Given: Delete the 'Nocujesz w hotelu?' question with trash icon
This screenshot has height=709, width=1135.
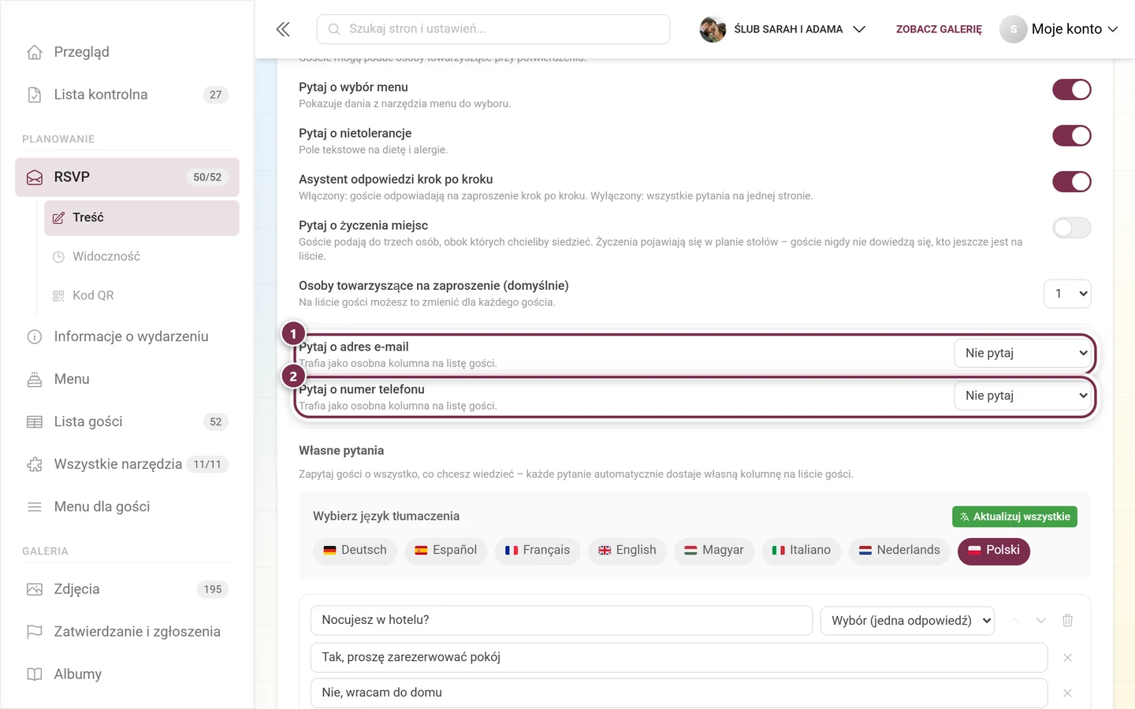Looking at the screenshot, I should [x=1067, y=621].
